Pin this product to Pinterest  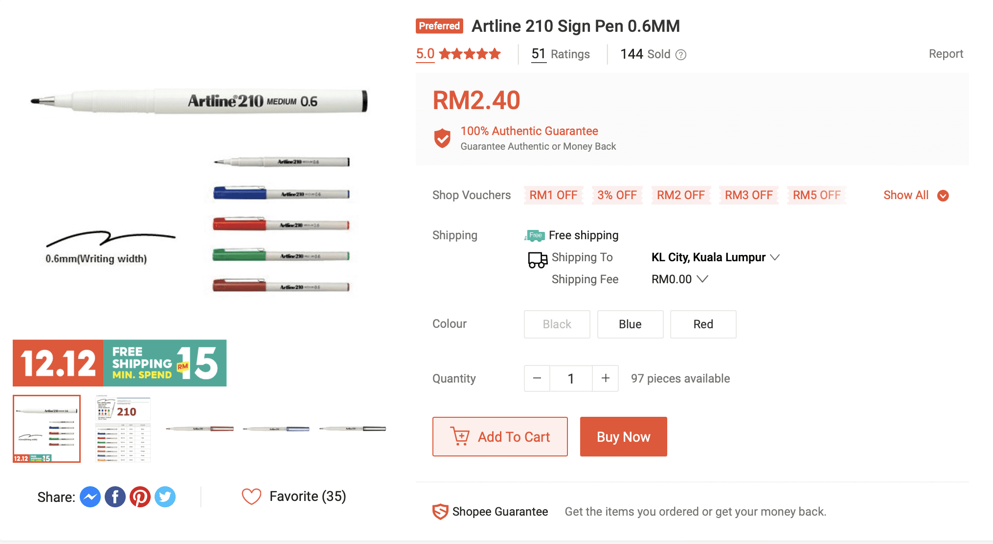140,497
